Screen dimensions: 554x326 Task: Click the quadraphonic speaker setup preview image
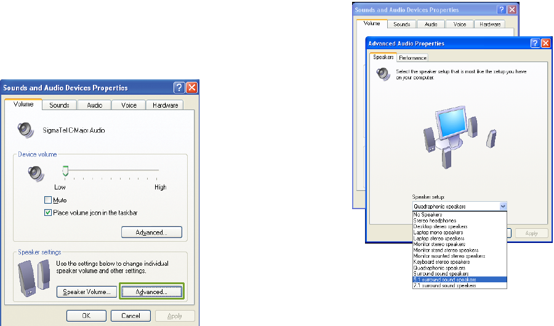point(459,137)
